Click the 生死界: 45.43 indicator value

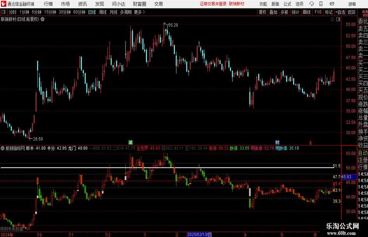tap(148, 148)
